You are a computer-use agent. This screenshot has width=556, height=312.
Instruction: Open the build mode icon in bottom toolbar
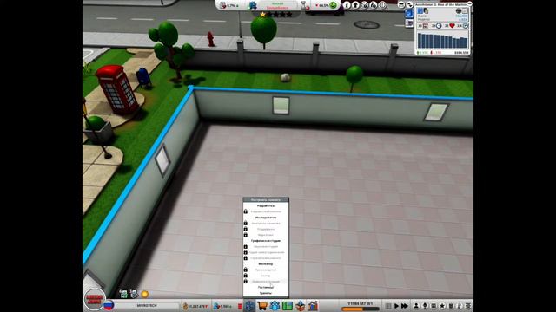pos(249,306)
